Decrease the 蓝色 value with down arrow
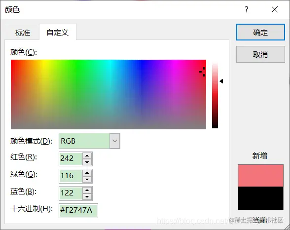 (87, 197)
